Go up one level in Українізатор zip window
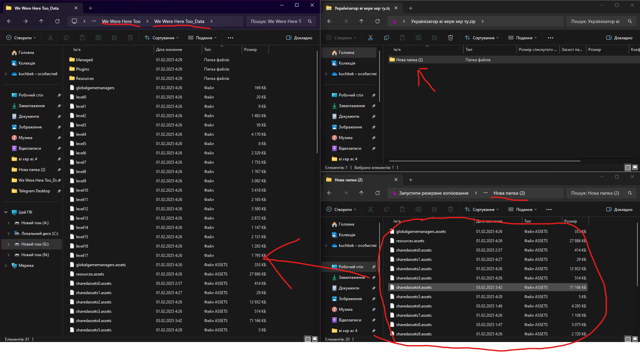 coord(362,21)
